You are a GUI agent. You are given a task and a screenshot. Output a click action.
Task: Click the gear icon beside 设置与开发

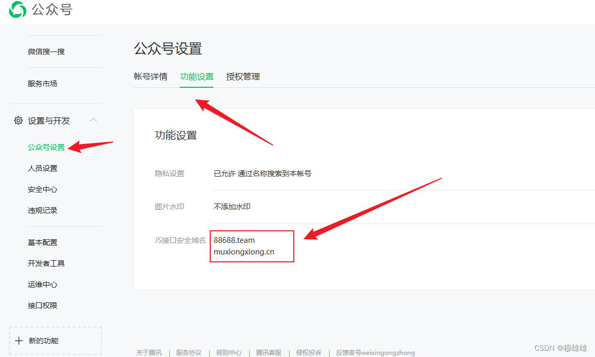18,120
